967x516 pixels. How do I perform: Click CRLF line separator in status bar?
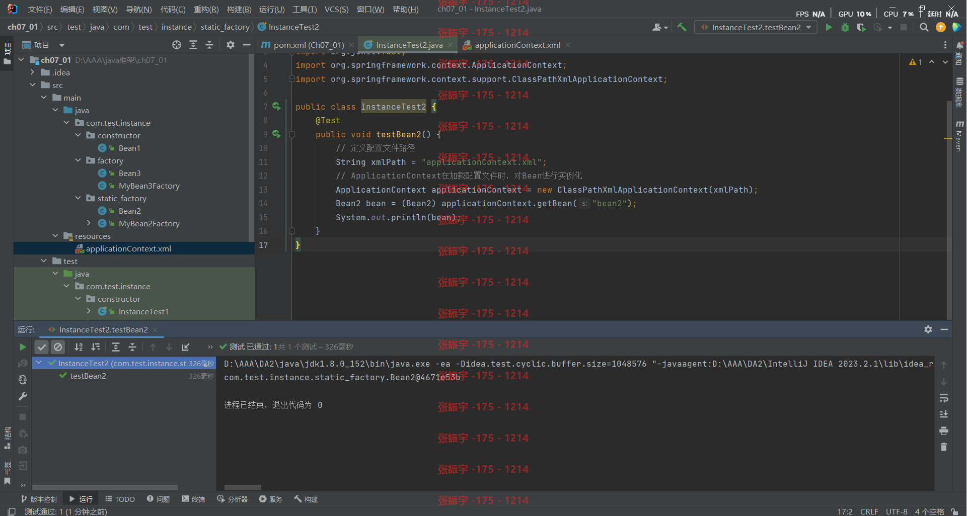[x=869, y=511]
